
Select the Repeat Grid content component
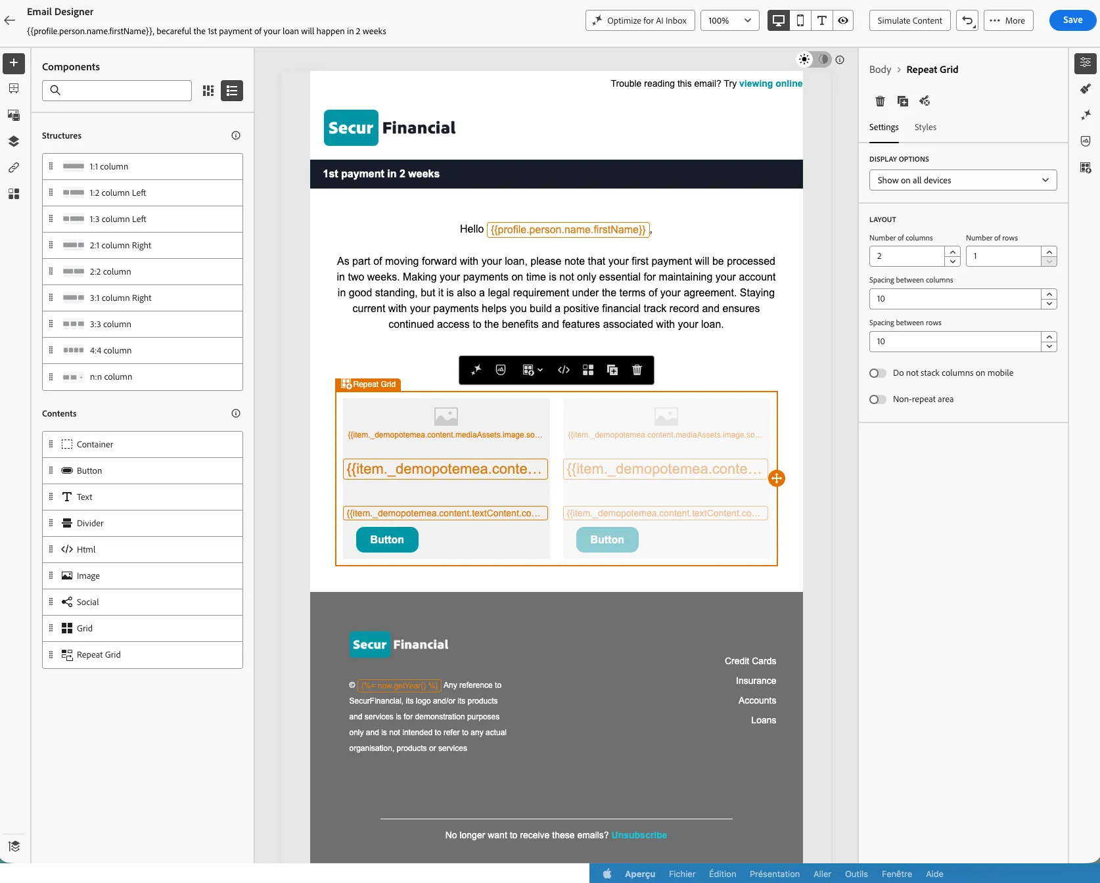pos(143,655)
